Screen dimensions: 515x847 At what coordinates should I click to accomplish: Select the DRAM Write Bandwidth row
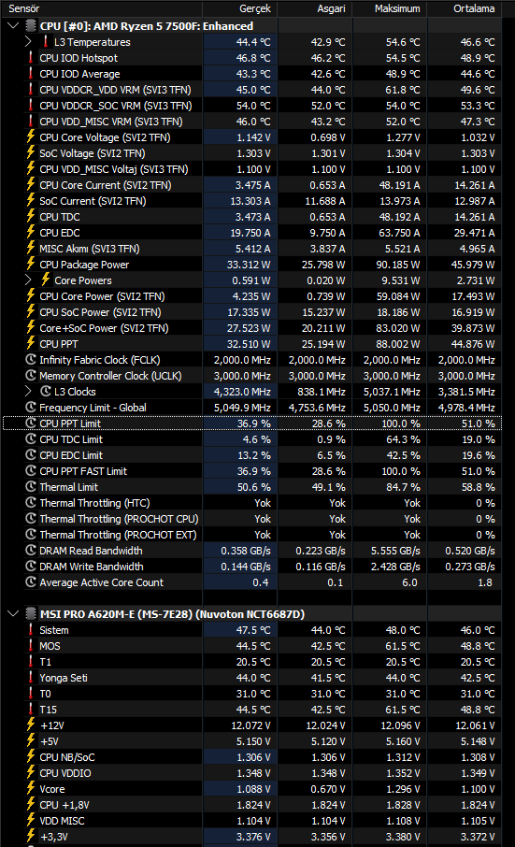(251, 567)
